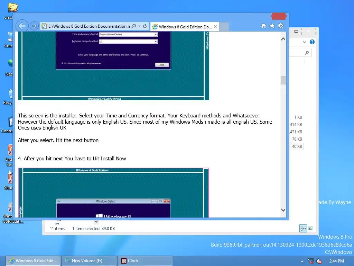Select the 40 KB file size row
354x266 pixels.
[297, 147]
